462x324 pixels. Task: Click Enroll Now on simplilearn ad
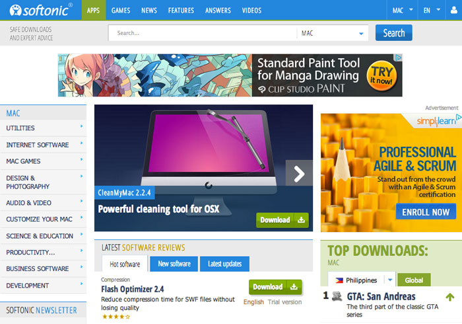pos(426,212)
